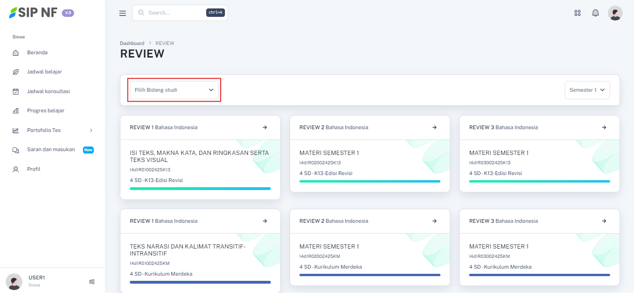This screenshot has height=293, width=634.
Task: Click the SIP NF logo
Action: click(34, 13)
